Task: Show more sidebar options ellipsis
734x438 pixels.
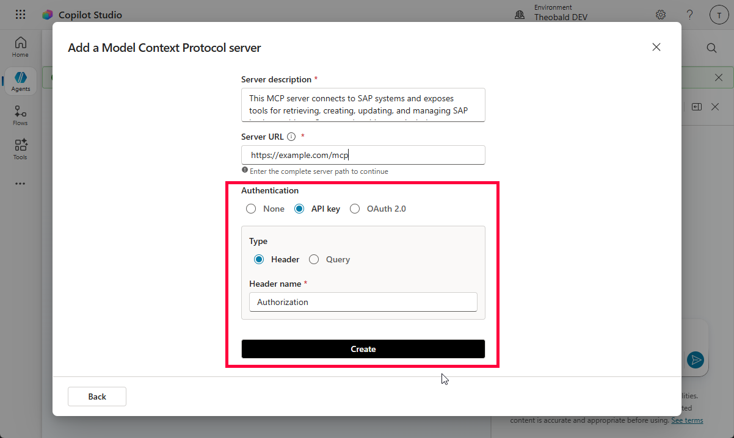Action: [x=20, y=183]
